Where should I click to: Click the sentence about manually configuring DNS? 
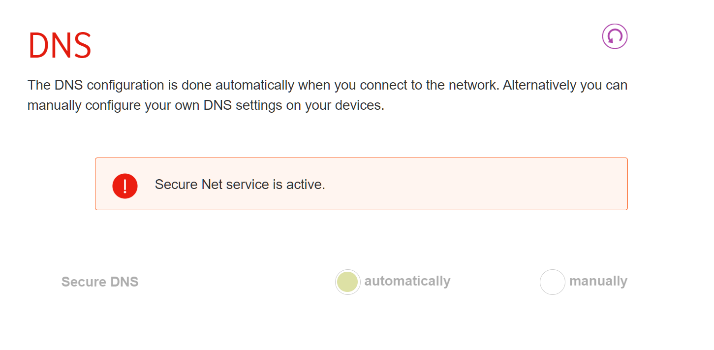[327, 95]
